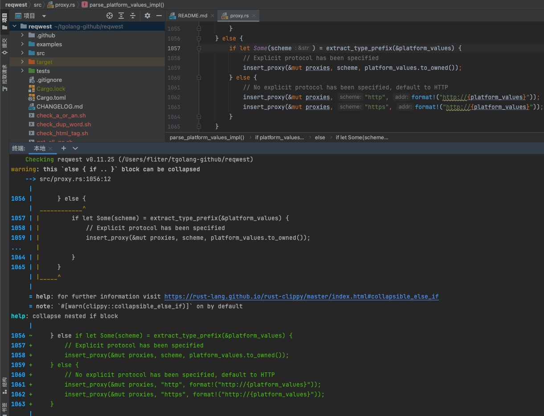Expand the src folder in project tree
Screen dimensions: 544x416
[x=22, y=53]
